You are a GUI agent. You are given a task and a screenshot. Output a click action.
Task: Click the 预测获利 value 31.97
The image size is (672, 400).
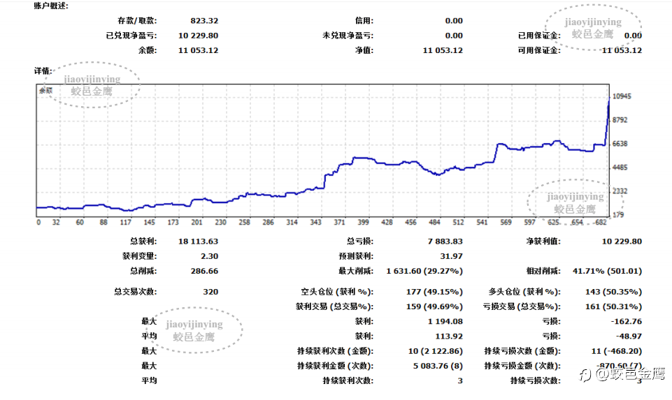[x=451, y=256]
